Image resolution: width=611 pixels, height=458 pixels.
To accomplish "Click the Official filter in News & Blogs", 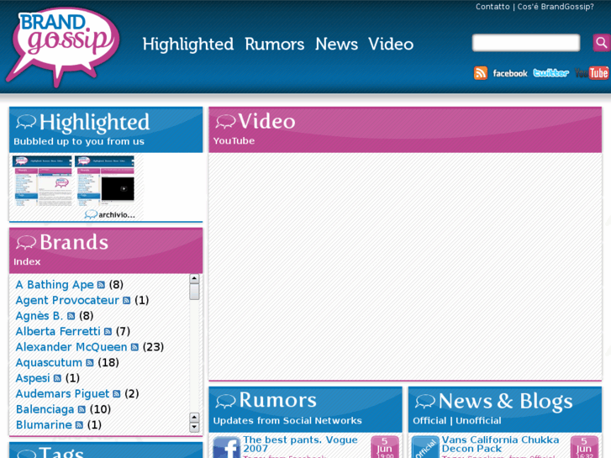I will pos(429,421).
